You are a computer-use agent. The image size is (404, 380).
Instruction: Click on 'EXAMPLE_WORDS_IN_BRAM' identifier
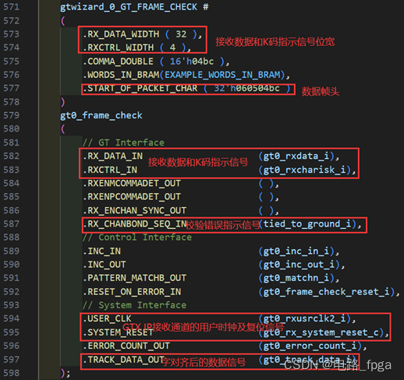point(223,75)
